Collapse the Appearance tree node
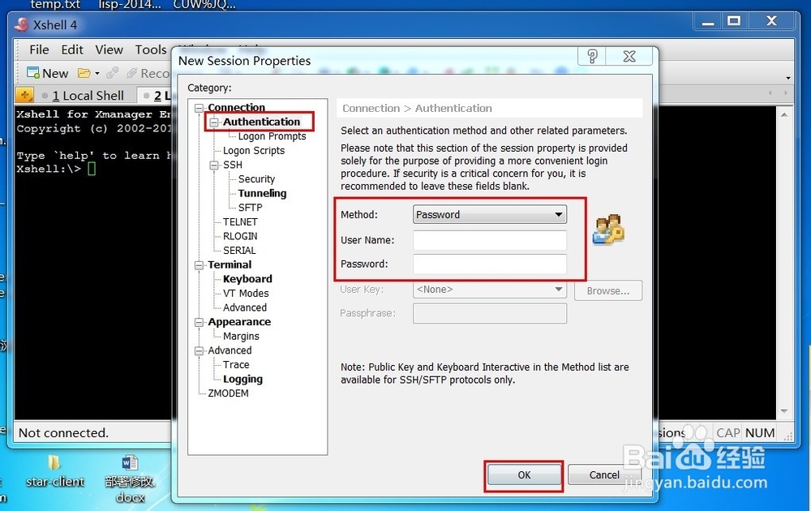The width and height of the screenshot is (811, 511). point(200,322)
